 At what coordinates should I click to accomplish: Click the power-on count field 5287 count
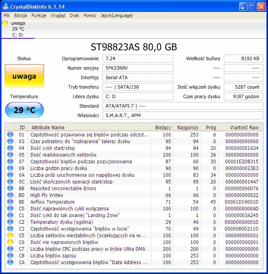[244, 87]
